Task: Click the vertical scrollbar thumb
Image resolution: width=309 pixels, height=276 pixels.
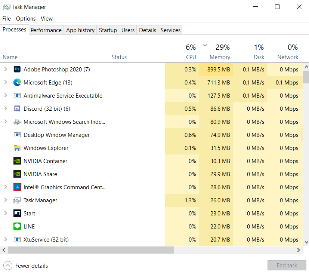Action: coord(306,77)
